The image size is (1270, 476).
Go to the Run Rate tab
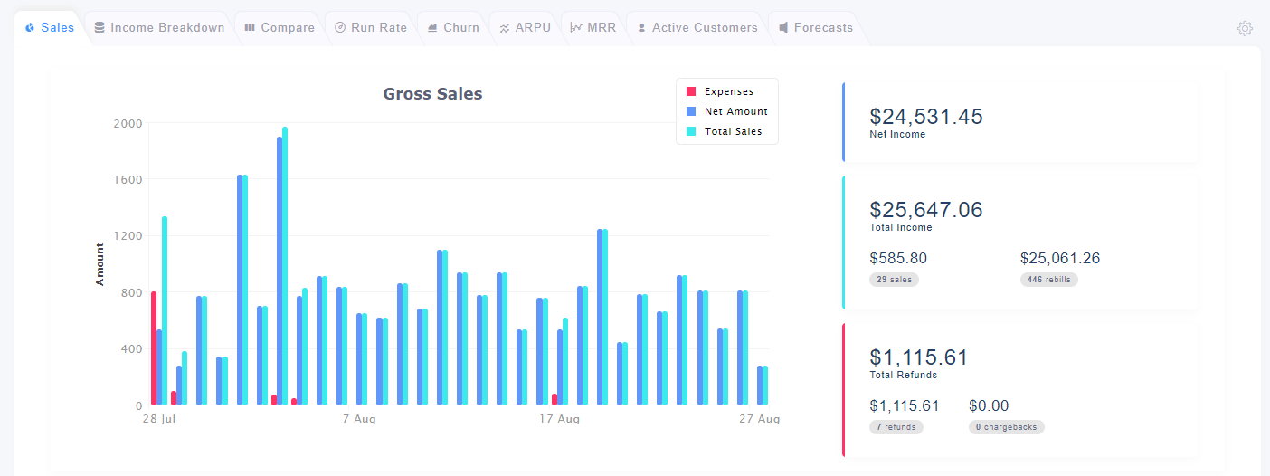point(371,28)
